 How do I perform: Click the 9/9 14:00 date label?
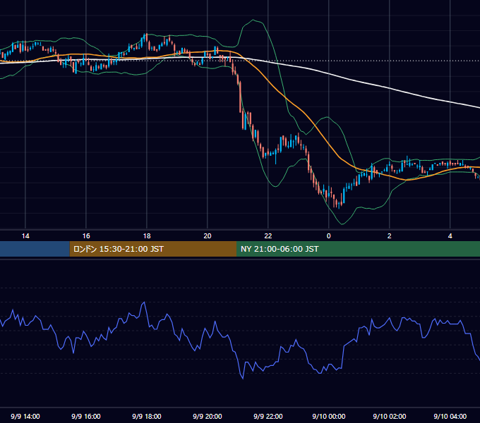click(x=25, y=416)
